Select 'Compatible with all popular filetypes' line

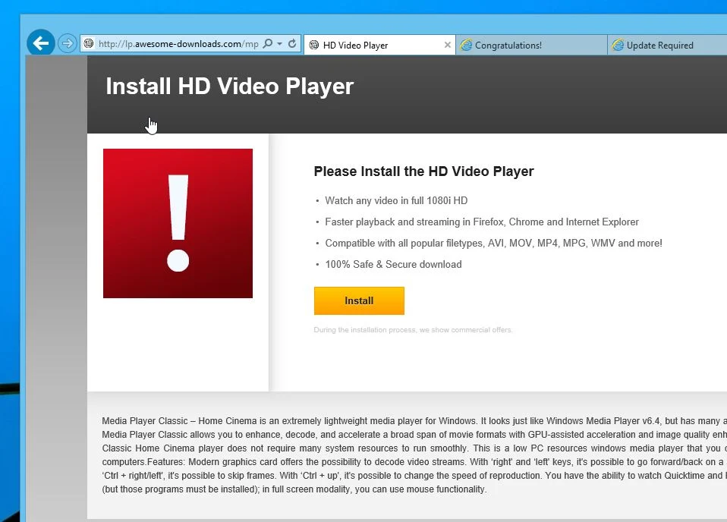click(493, 244)
